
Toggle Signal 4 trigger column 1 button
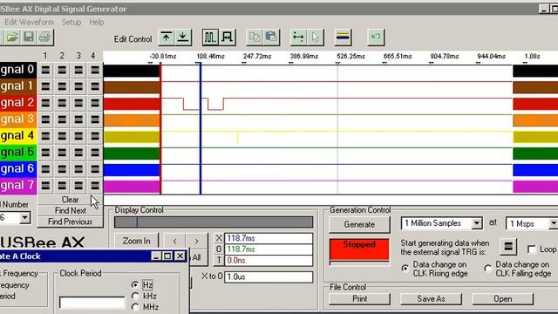tap(45, 136)
